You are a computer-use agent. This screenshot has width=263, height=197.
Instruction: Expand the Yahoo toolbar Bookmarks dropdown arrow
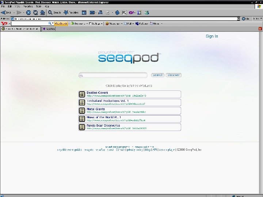pyautogui.click(x=87, y=24)
